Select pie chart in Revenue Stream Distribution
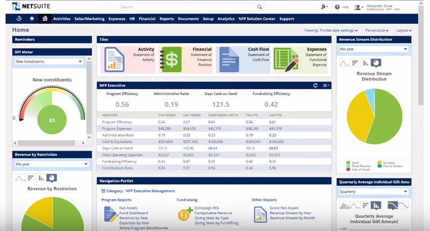 tap(376, 63)
